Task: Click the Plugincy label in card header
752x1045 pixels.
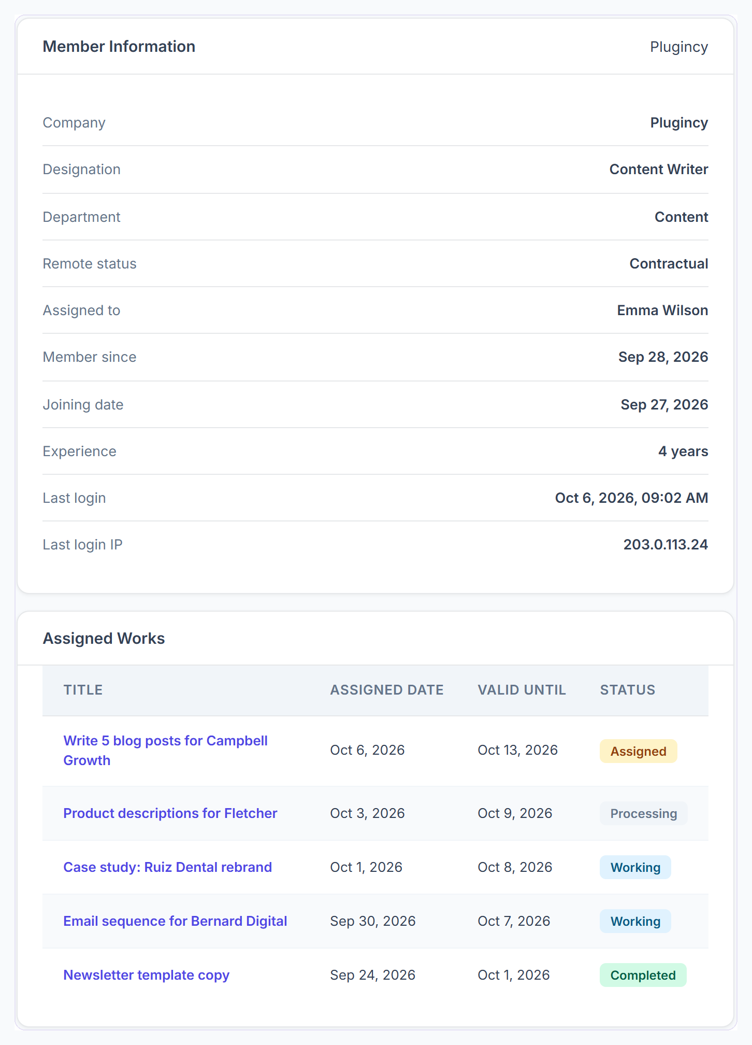Action: click(679, 47)
